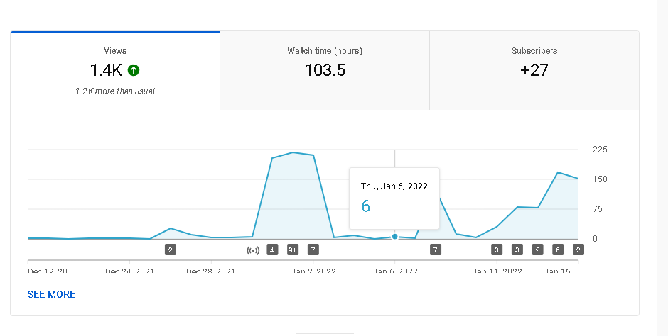
Task: Open the 2 marker just before the 6 badge
Action: (x=538, y=250)
